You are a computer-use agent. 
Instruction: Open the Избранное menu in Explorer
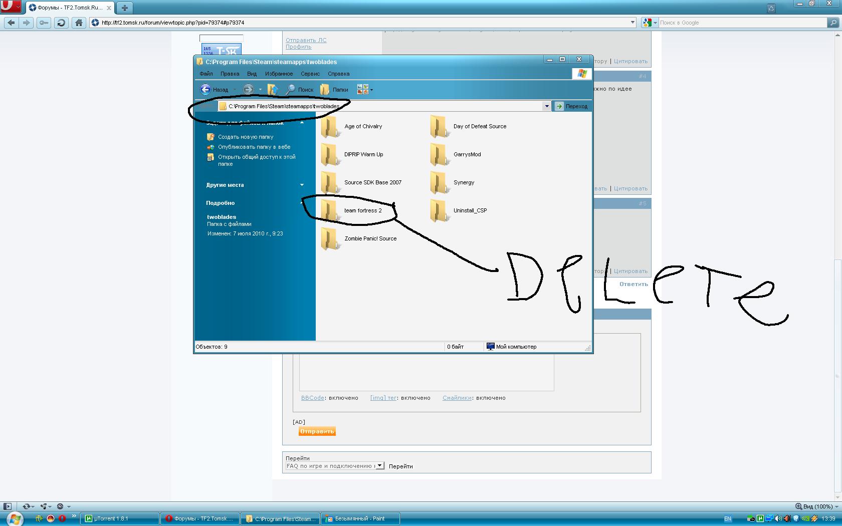click(x=279, y=74)
